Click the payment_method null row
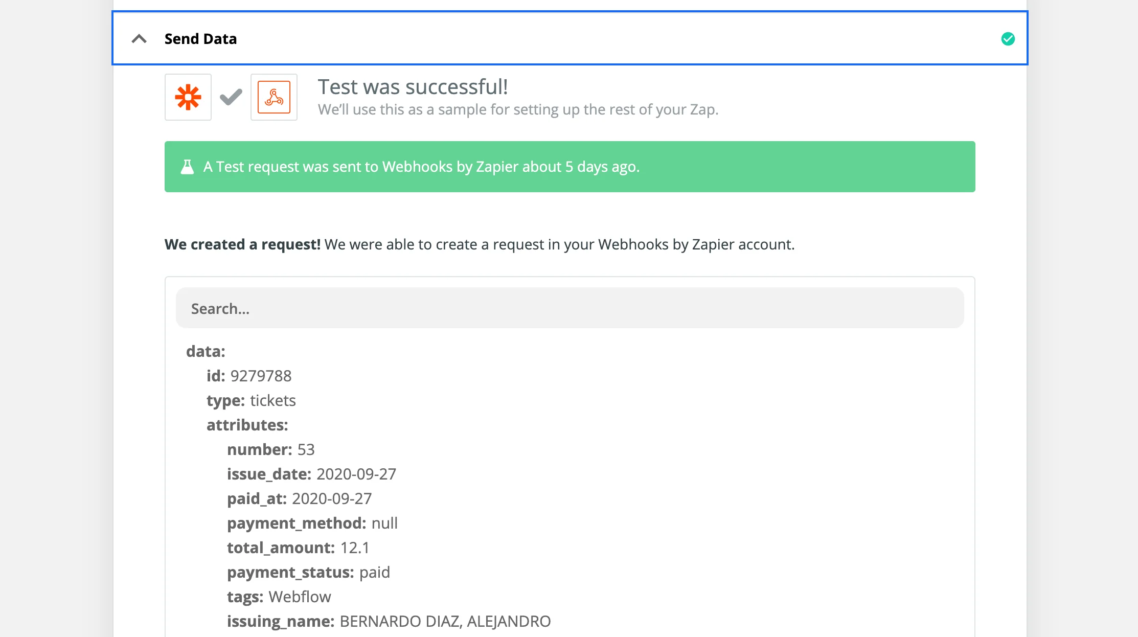The width and height of the screenshot is (1138, 637). pyautogui.click(x=312, y=523)
